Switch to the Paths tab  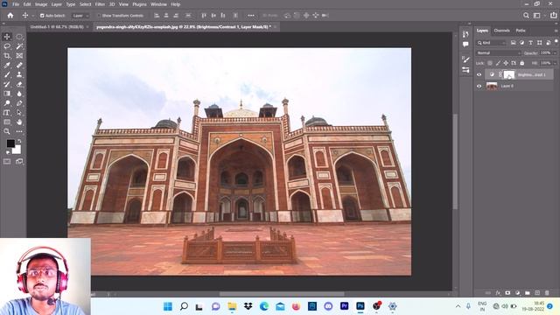tap(521, 31)
